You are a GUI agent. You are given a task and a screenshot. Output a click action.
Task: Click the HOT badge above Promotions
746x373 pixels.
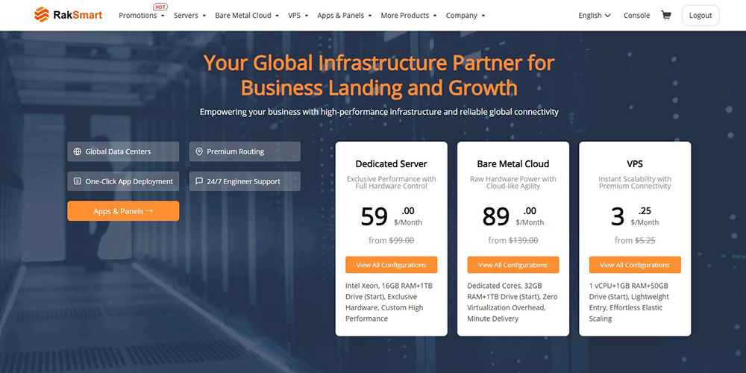point(160,7)
